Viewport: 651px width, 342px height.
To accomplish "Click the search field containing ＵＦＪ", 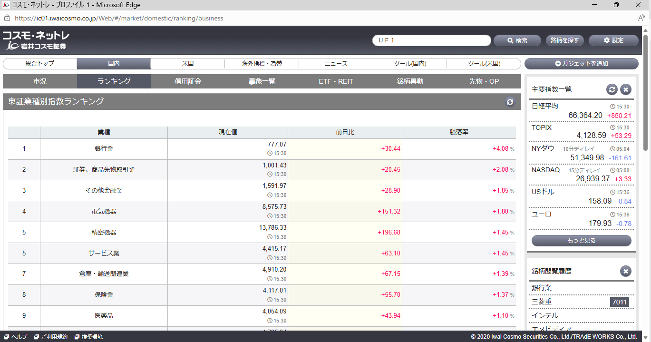I will click(x=431, y=40).
